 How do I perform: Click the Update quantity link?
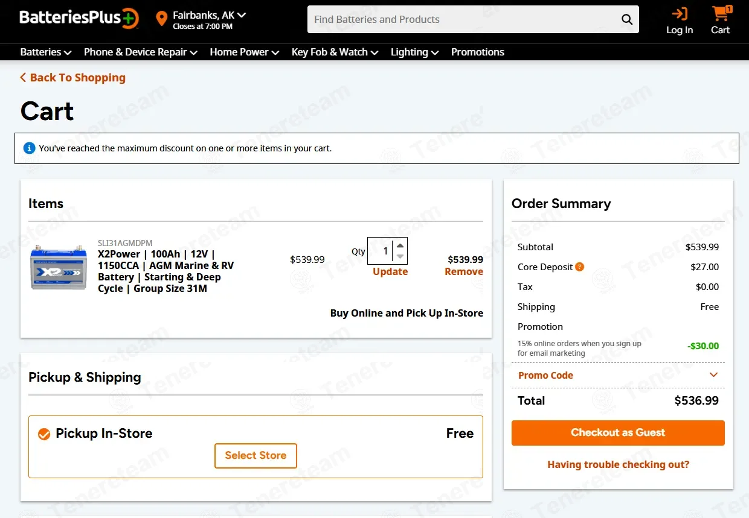(390, 271)
